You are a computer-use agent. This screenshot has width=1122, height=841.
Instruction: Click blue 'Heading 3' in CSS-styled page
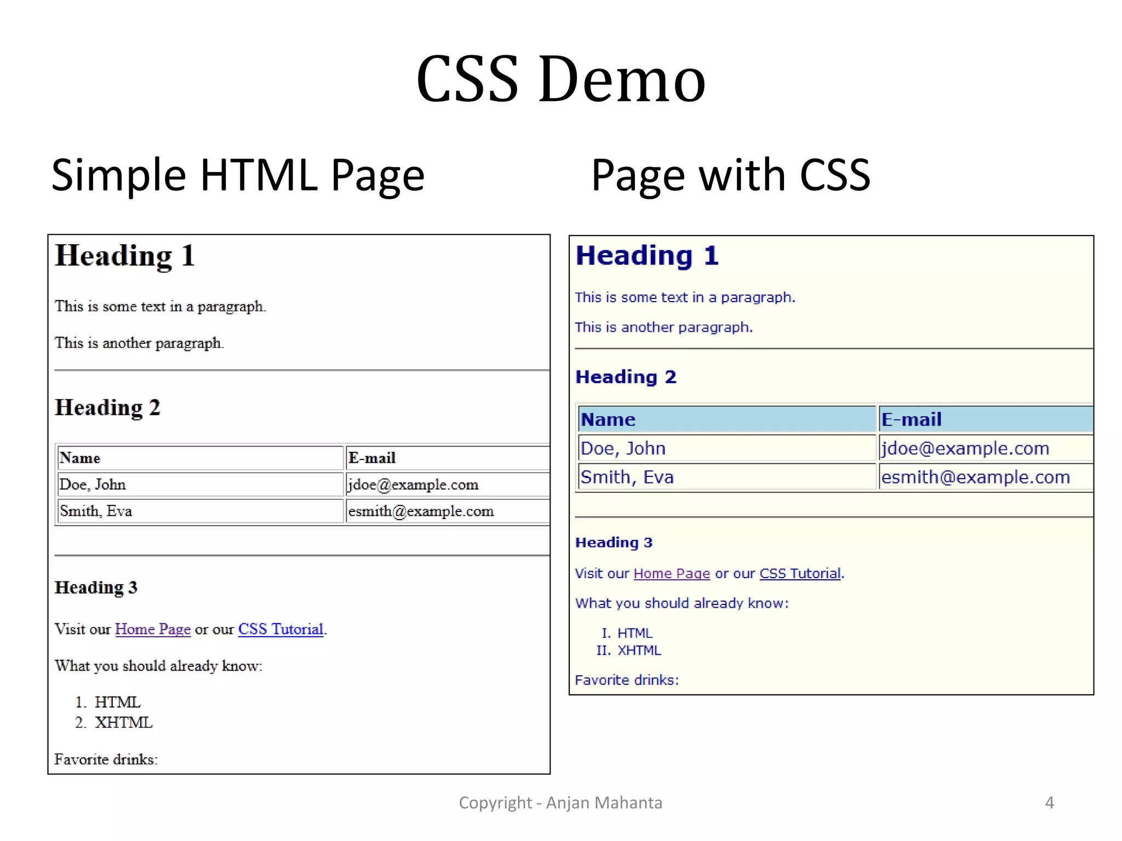click(614, 543)
